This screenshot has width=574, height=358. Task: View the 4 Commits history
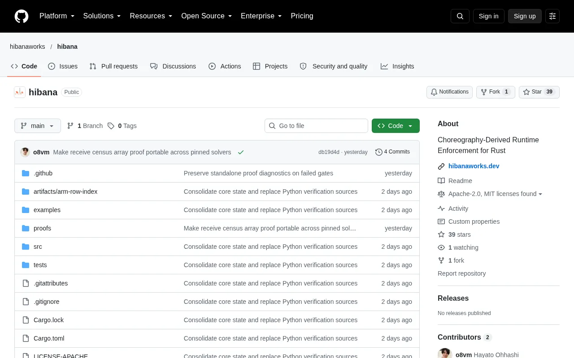(392, 152)
